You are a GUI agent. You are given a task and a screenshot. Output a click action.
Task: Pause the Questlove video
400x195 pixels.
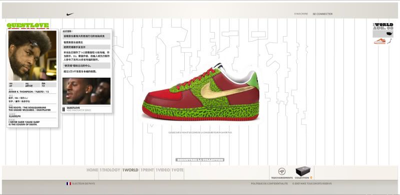pyautogui.click(x=64, y=109)
